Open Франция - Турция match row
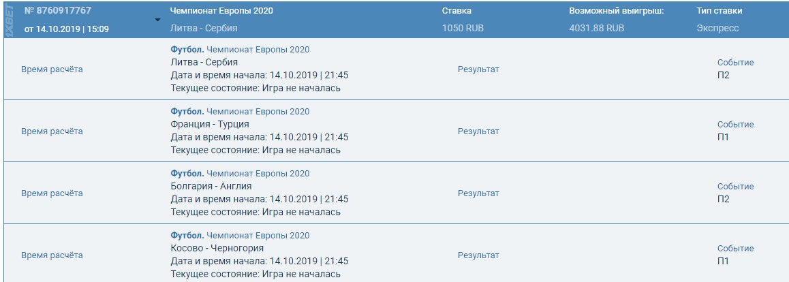The width and height of the screenshot is (789, 282). pos(210,124)
